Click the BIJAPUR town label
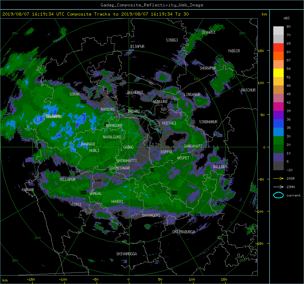 point(137,47)
